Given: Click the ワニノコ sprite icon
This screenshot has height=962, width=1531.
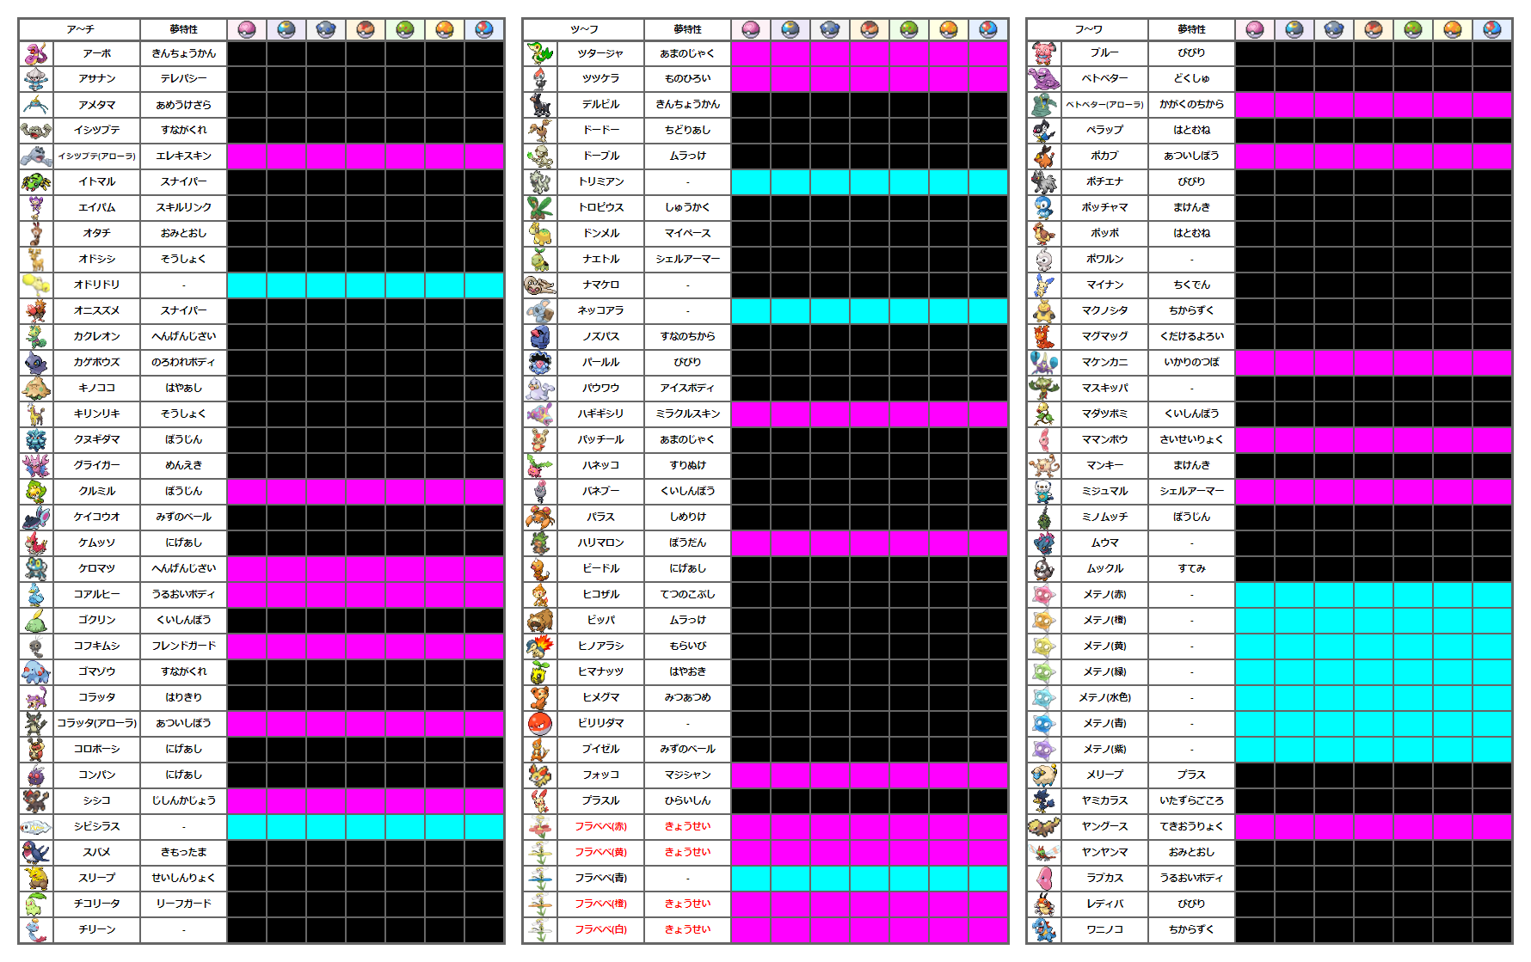Looking at the screenshot, I should click(x=1044, y=929).
